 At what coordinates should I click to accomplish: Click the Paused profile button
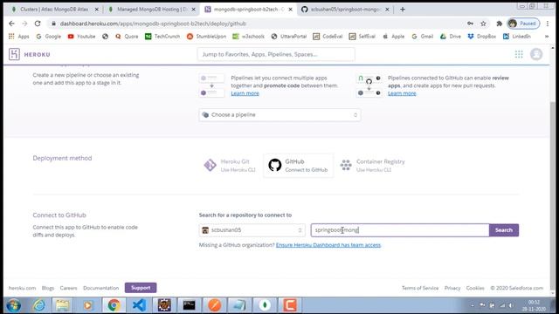click(523, 24)
